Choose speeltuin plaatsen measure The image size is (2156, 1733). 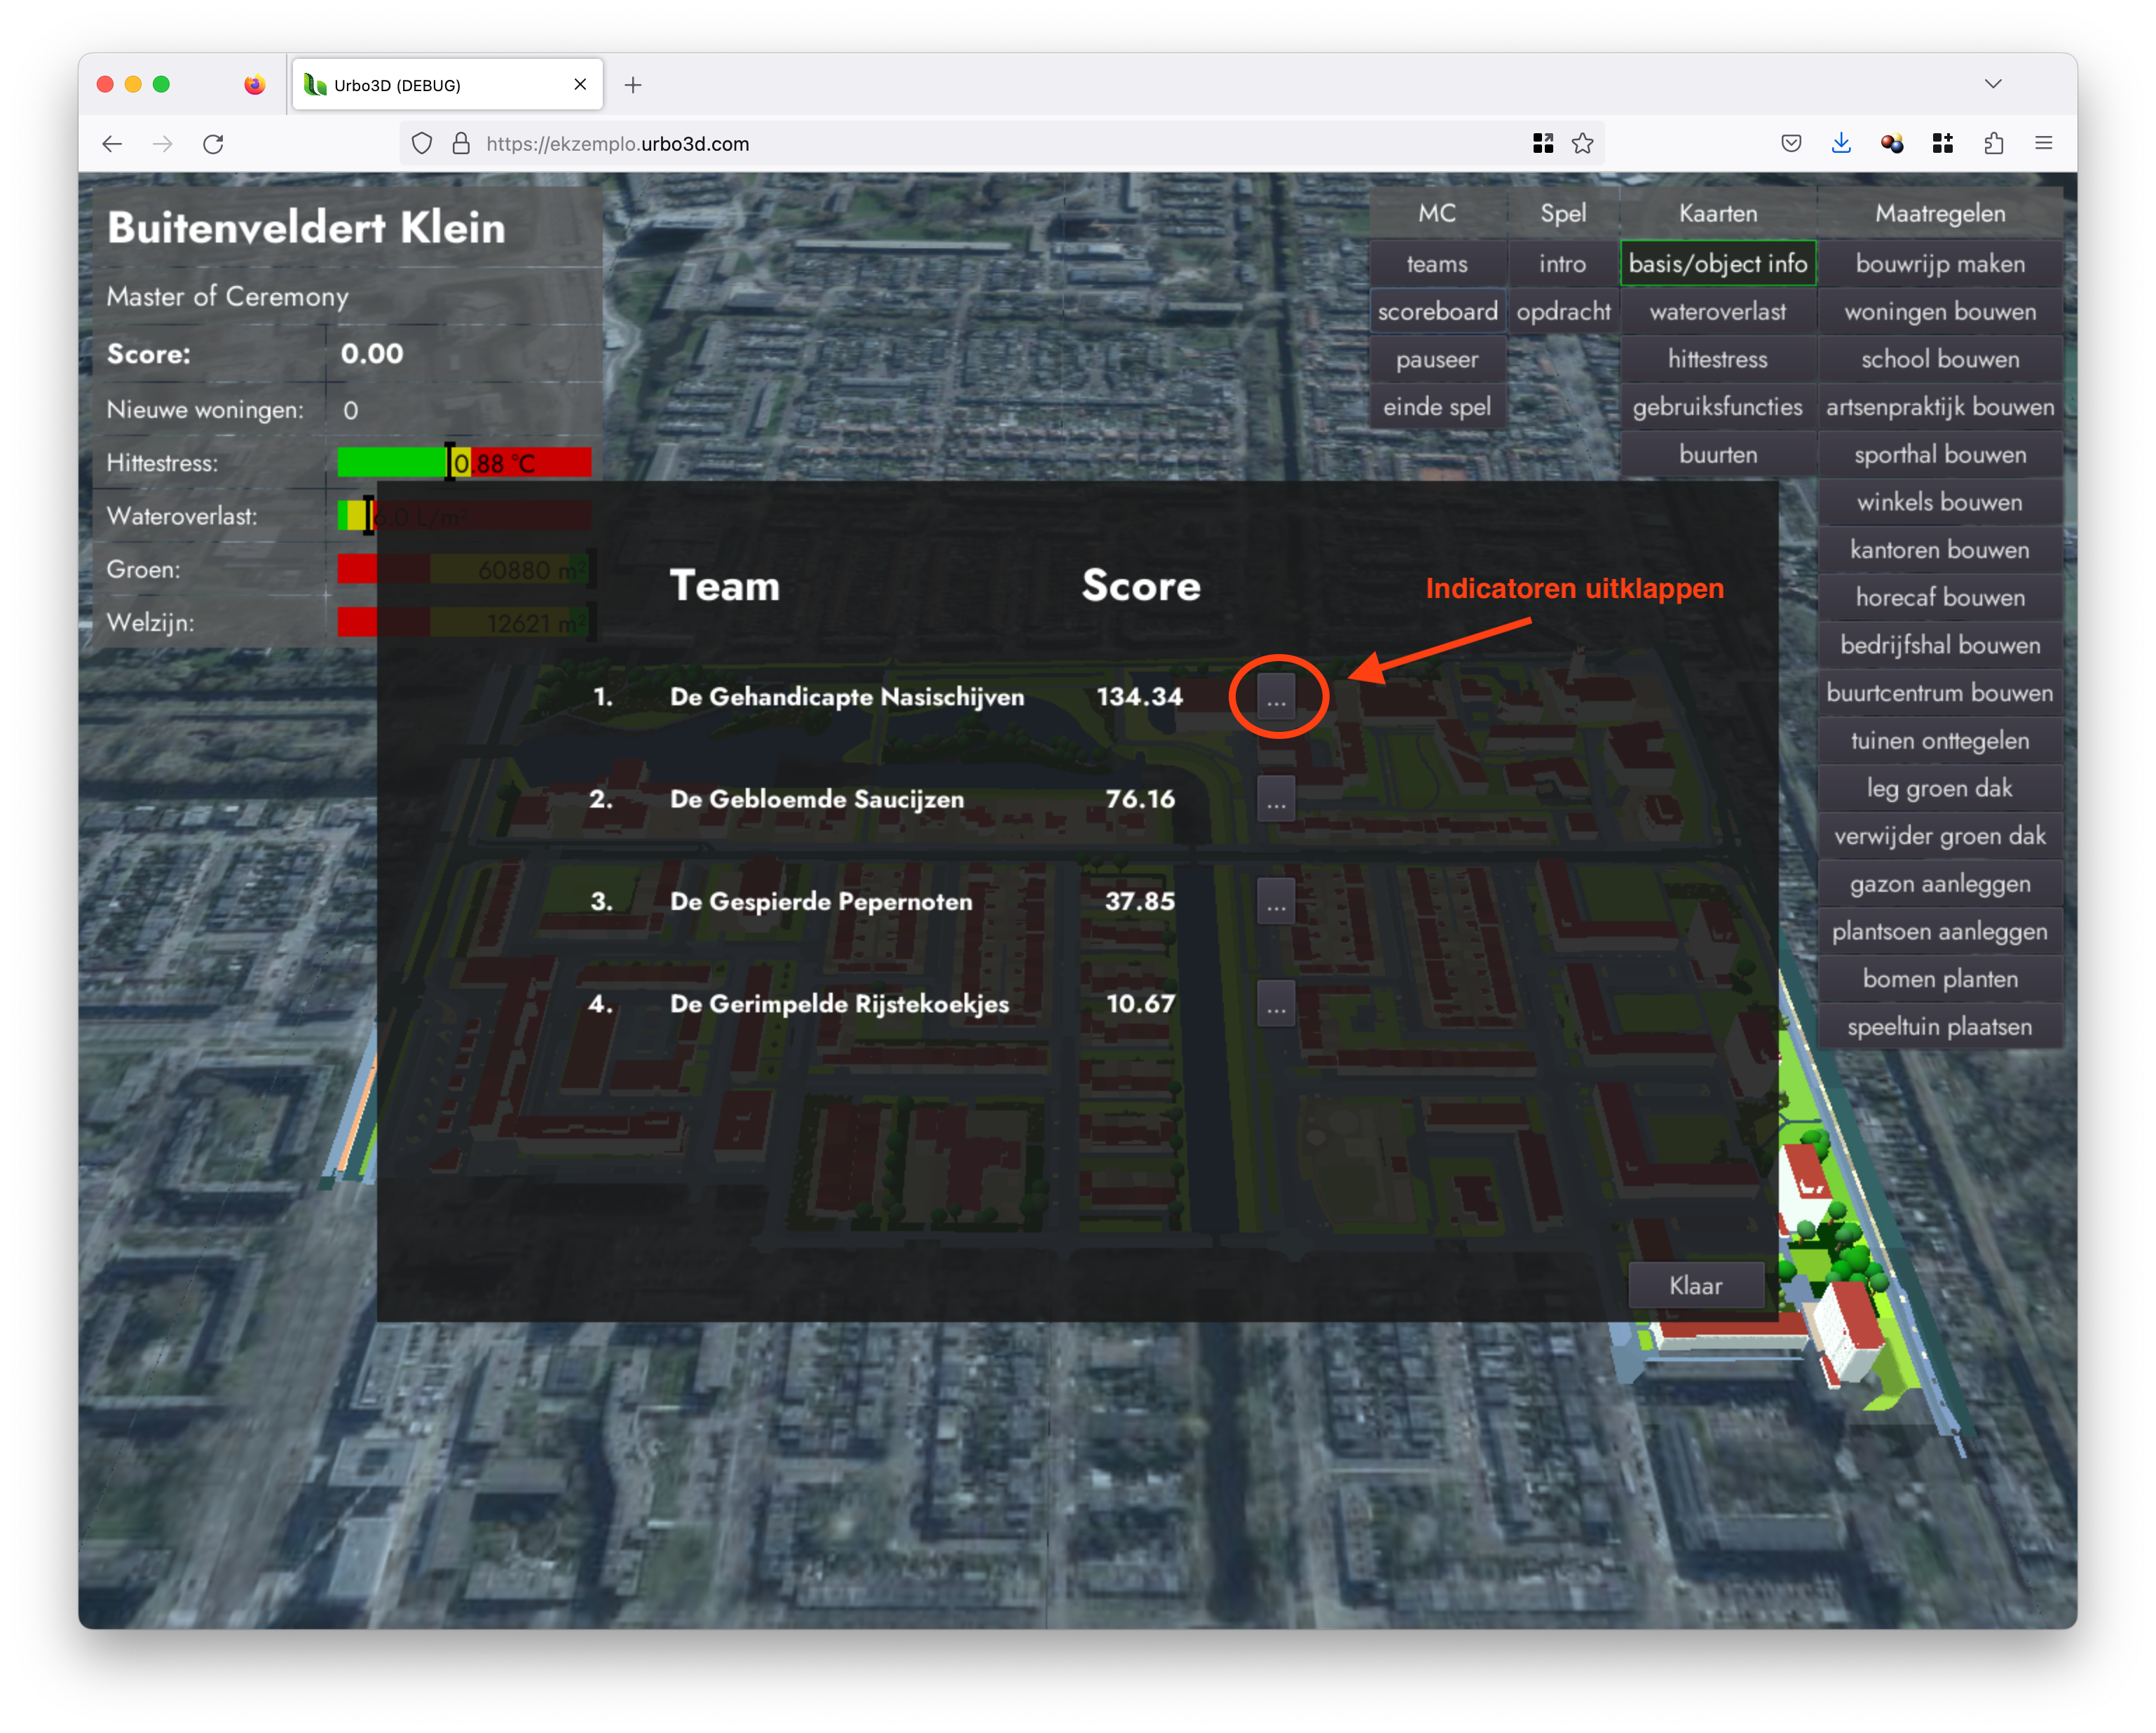1940,1027
